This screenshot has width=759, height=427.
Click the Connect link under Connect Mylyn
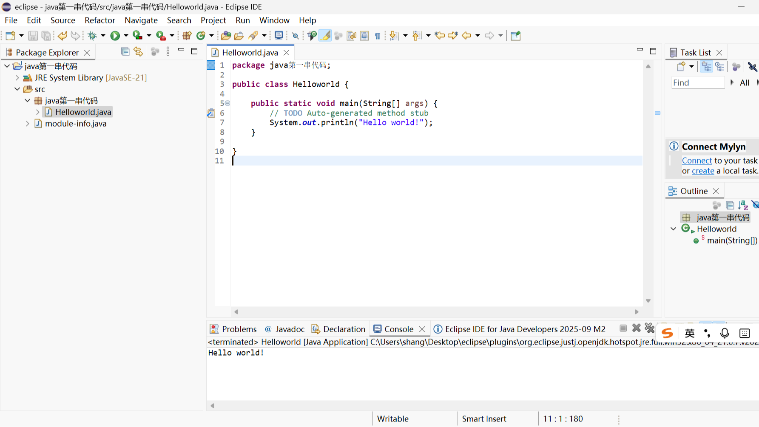pyautogui.click(x=696, y=161)
